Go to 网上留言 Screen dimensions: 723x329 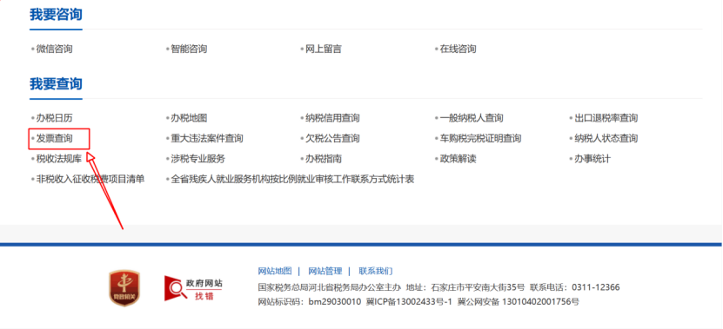coord(324,49)
